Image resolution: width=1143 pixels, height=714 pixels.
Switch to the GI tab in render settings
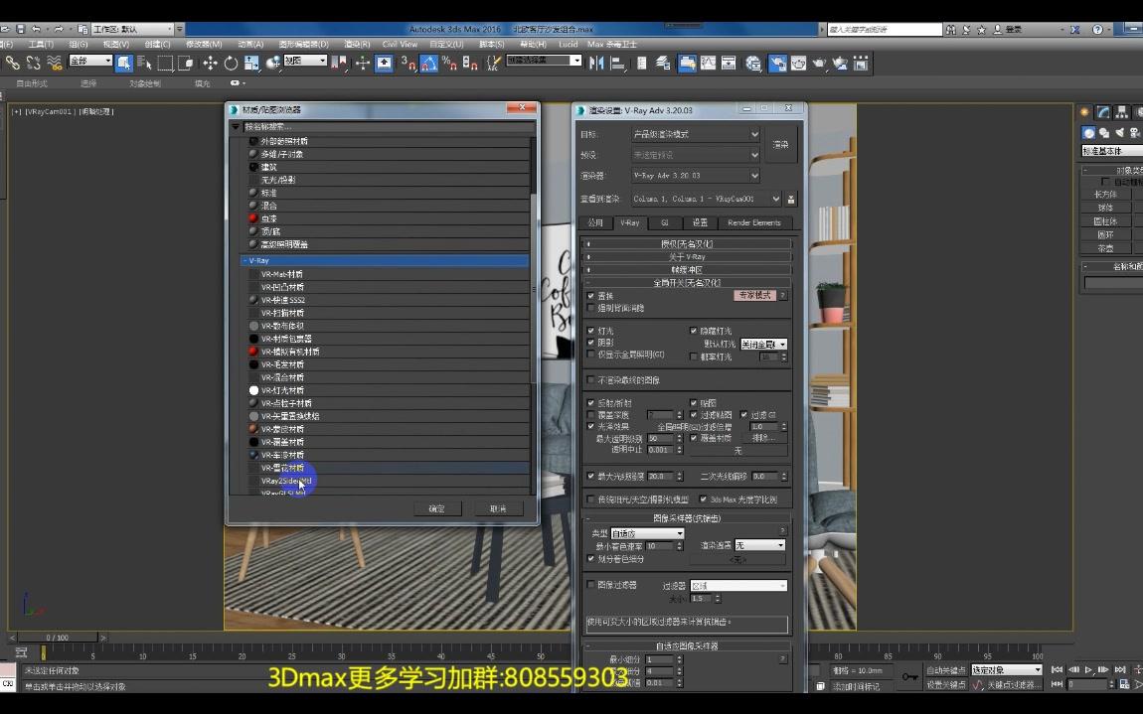tap(664, 222)
